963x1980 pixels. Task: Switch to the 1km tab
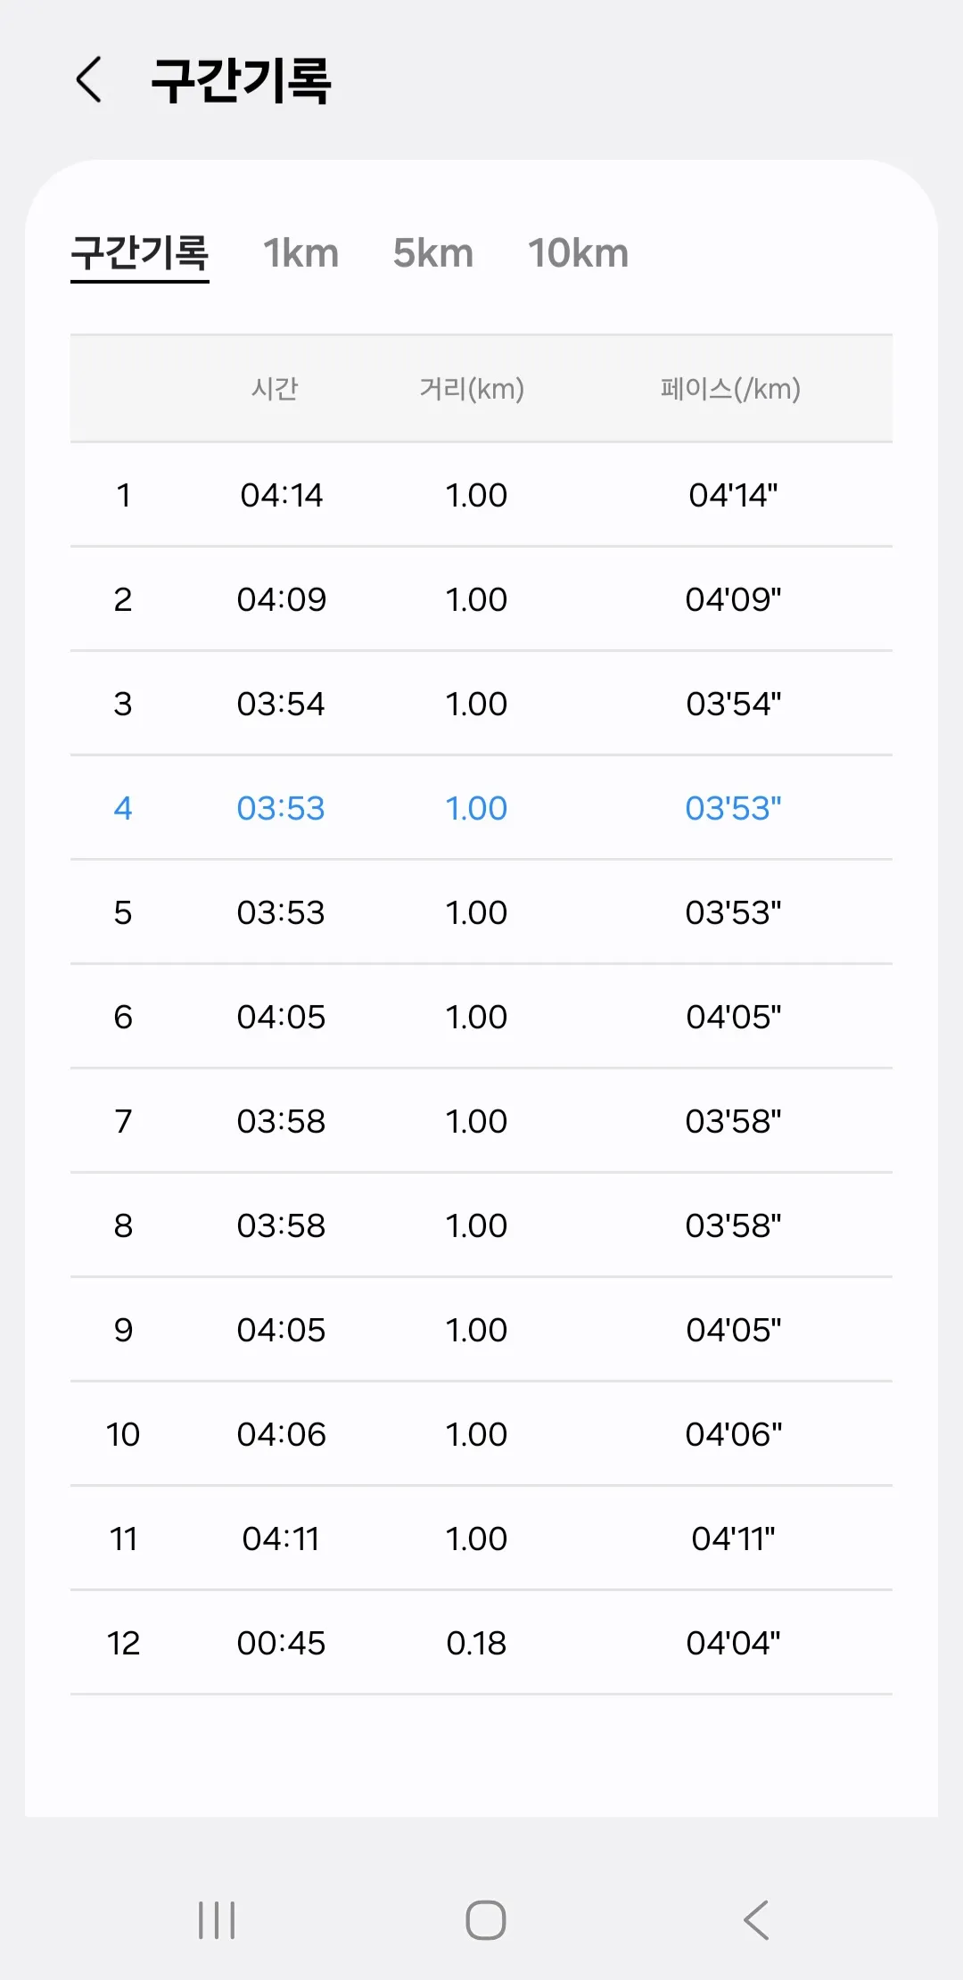pyautogui.click(x=300, y=253)
